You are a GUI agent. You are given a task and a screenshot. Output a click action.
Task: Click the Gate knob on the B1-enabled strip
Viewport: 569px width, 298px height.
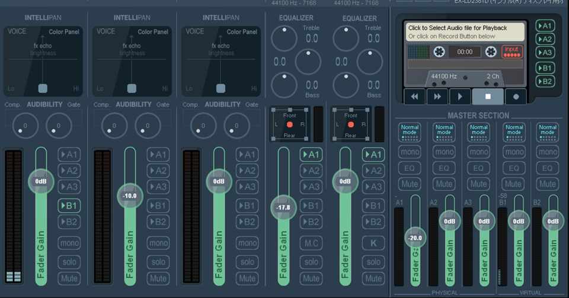coord(59,126)
